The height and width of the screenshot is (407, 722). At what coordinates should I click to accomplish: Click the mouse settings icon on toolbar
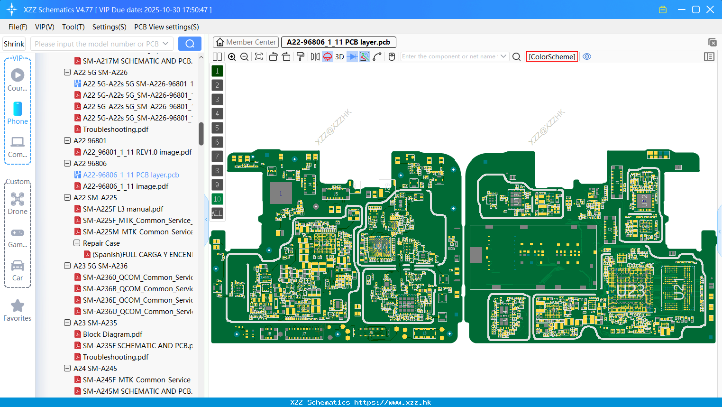click(392, 56)
